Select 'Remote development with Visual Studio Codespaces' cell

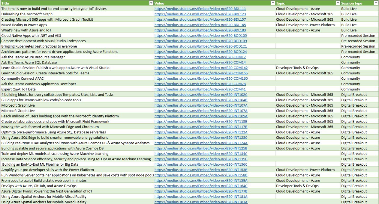coord(77,41)
